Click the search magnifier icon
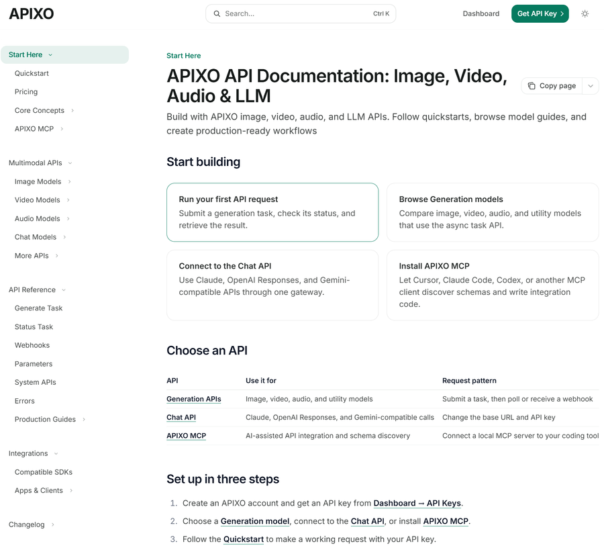This screenshot has width=604, height=552. tap(217, 14)
